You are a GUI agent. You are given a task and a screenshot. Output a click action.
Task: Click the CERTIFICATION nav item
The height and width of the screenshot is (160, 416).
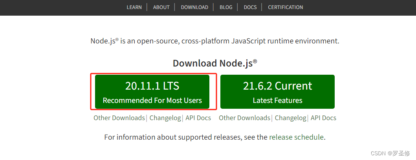[x=286, y=7]
